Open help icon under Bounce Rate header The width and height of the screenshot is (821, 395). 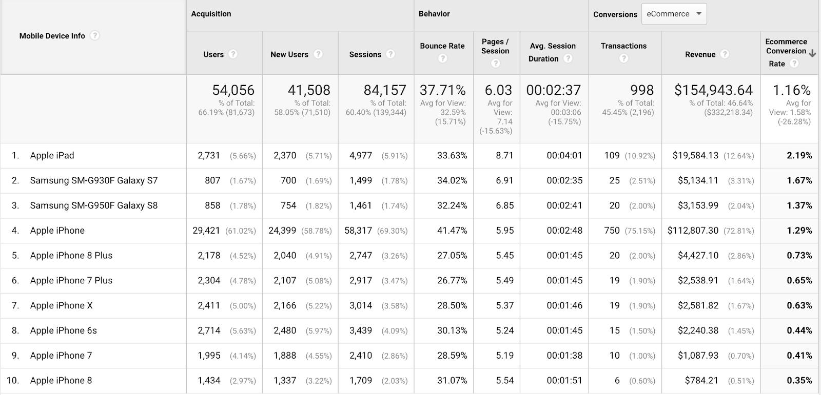point(443,58)
